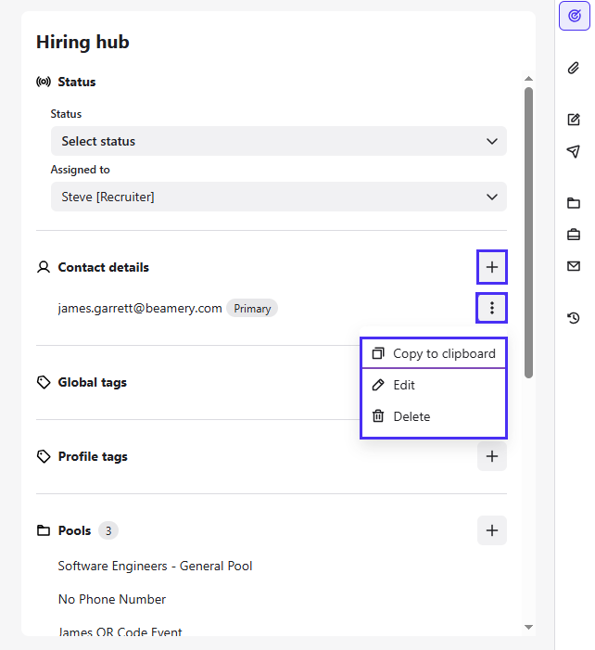Click the Profile tags tag icon

(44, 456)
